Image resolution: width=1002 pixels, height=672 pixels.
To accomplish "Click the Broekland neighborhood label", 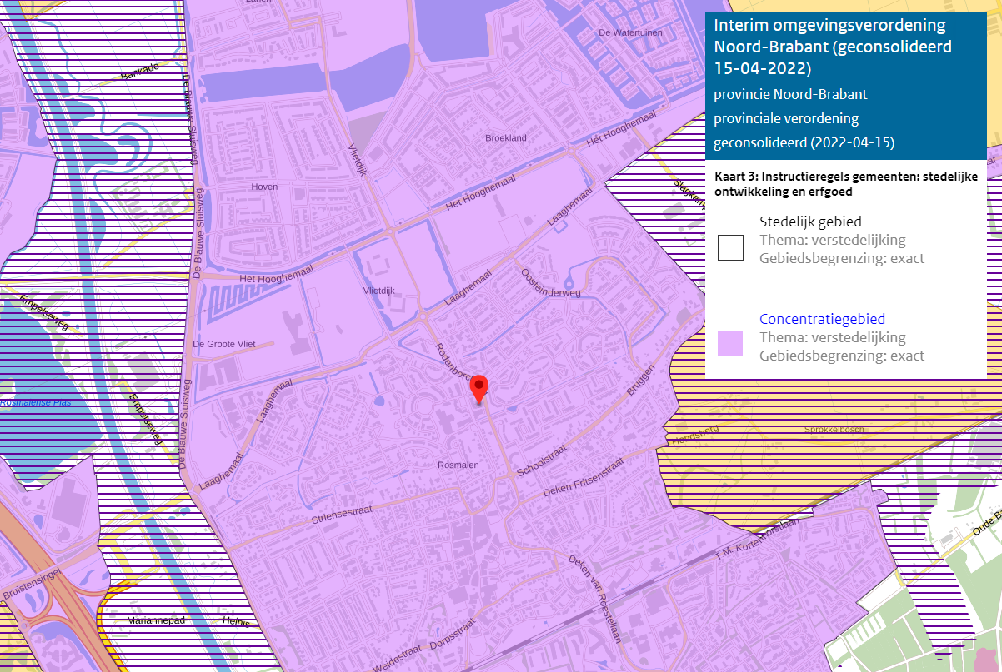I will 506,137.
